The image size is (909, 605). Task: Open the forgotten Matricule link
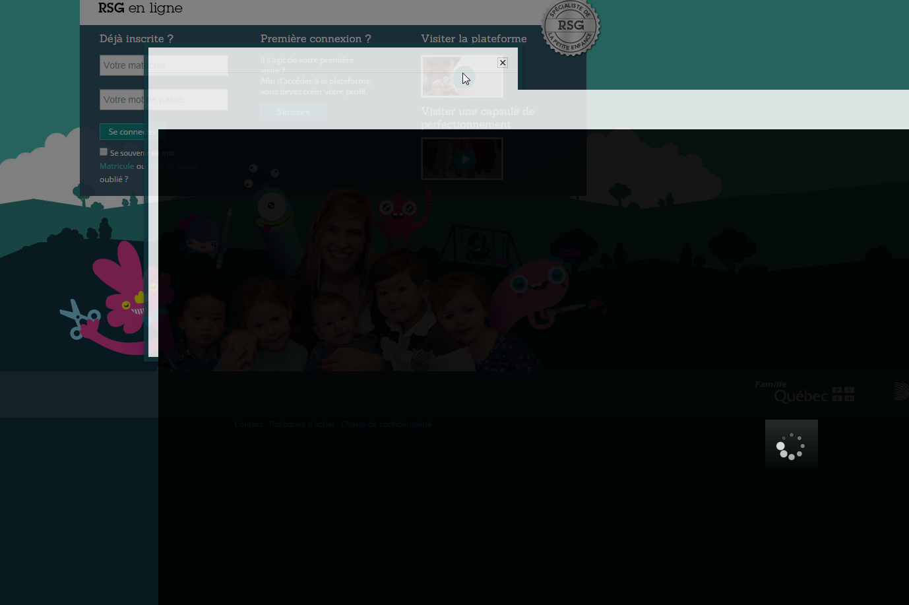click(117, 166)
